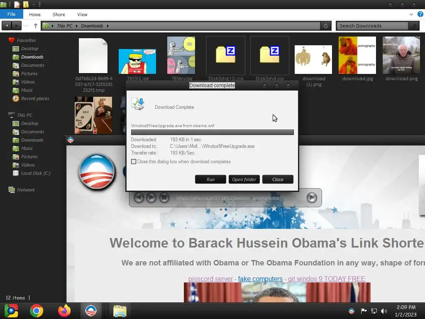Image resolution: width=425 pixels, height=319 pixels.
Task: Open 'git windos 9 TODAY FREE' link
Action: point(326,279)
